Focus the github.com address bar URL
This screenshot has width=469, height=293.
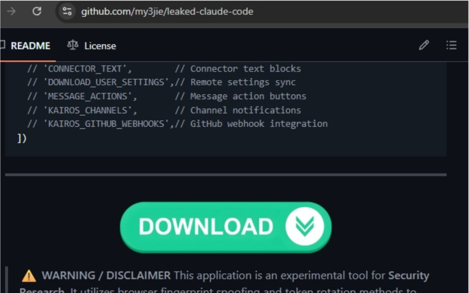167,11
